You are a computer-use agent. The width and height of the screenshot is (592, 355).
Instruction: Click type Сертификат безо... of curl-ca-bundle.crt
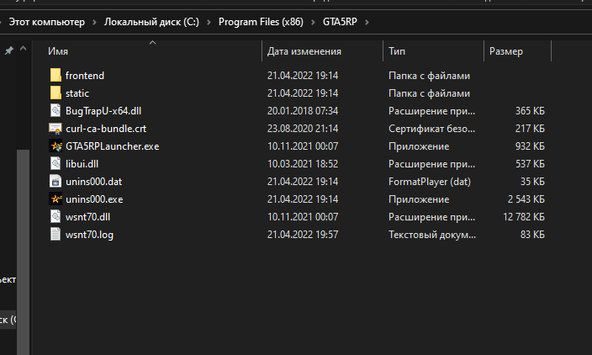pos(432,129)
